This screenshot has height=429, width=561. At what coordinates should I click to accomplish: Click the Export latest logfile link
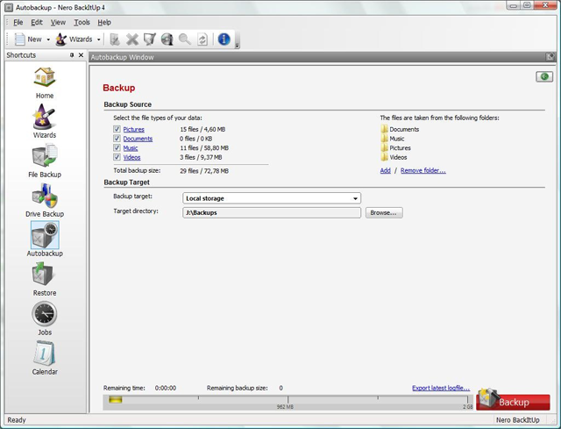[x=441, y=388]
